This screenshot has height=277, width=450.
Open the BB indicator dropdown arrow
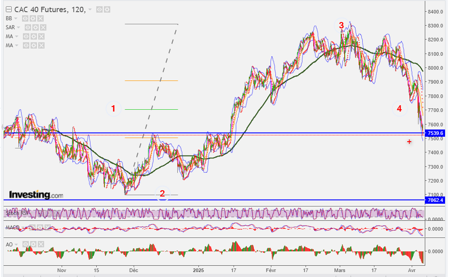pos(15,18)
